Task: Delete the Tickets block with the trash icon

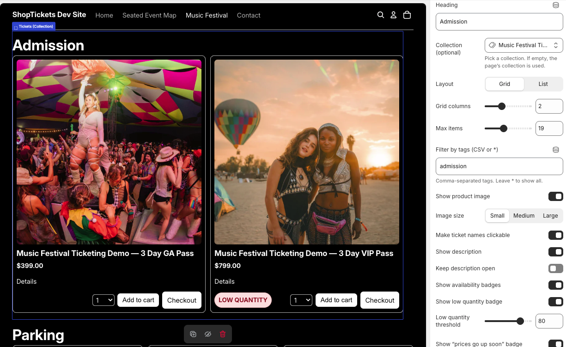Action: coord(223,334)
